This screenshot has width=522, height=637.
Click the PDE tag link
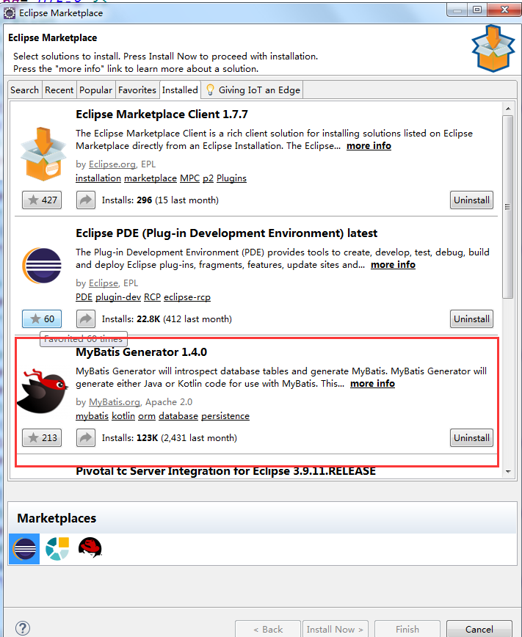click(x=84, y=297)
